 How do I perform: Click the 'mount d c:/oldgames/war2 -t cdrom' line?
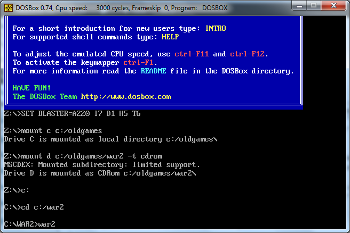click(83, 156)
